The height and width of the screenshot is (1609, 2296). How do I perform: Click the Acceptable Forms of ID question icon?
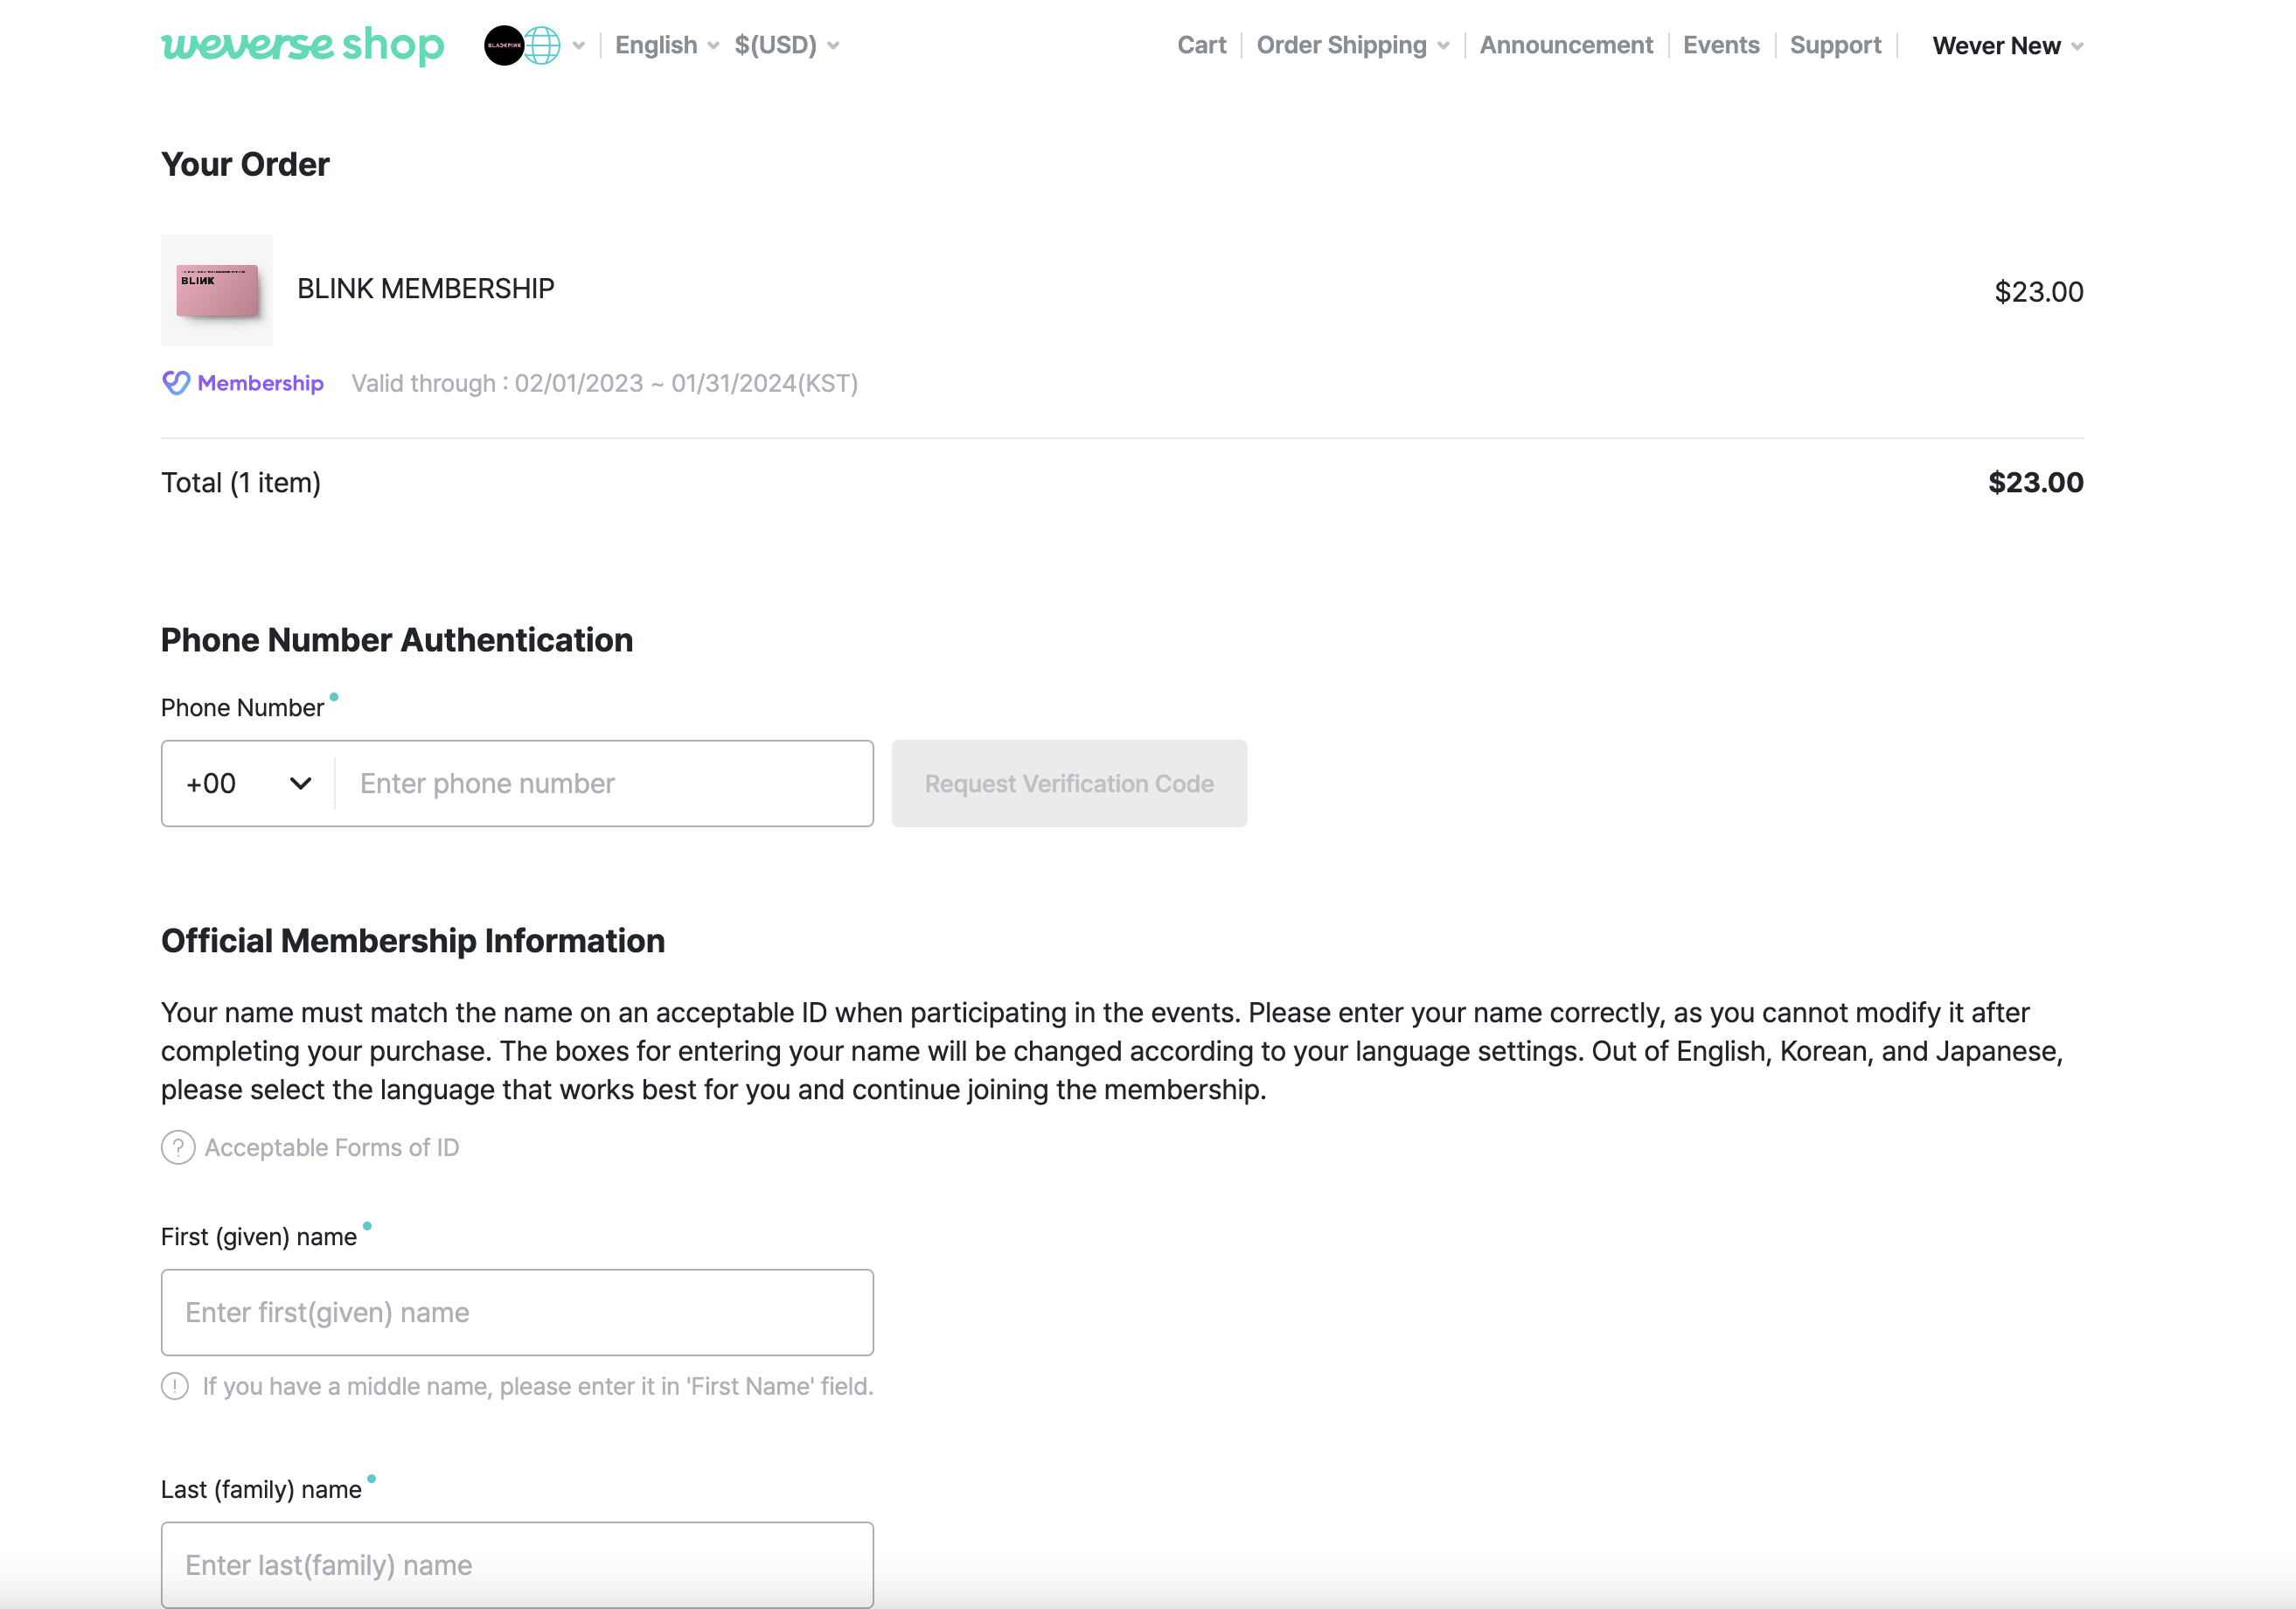[x=178, y=1147]
